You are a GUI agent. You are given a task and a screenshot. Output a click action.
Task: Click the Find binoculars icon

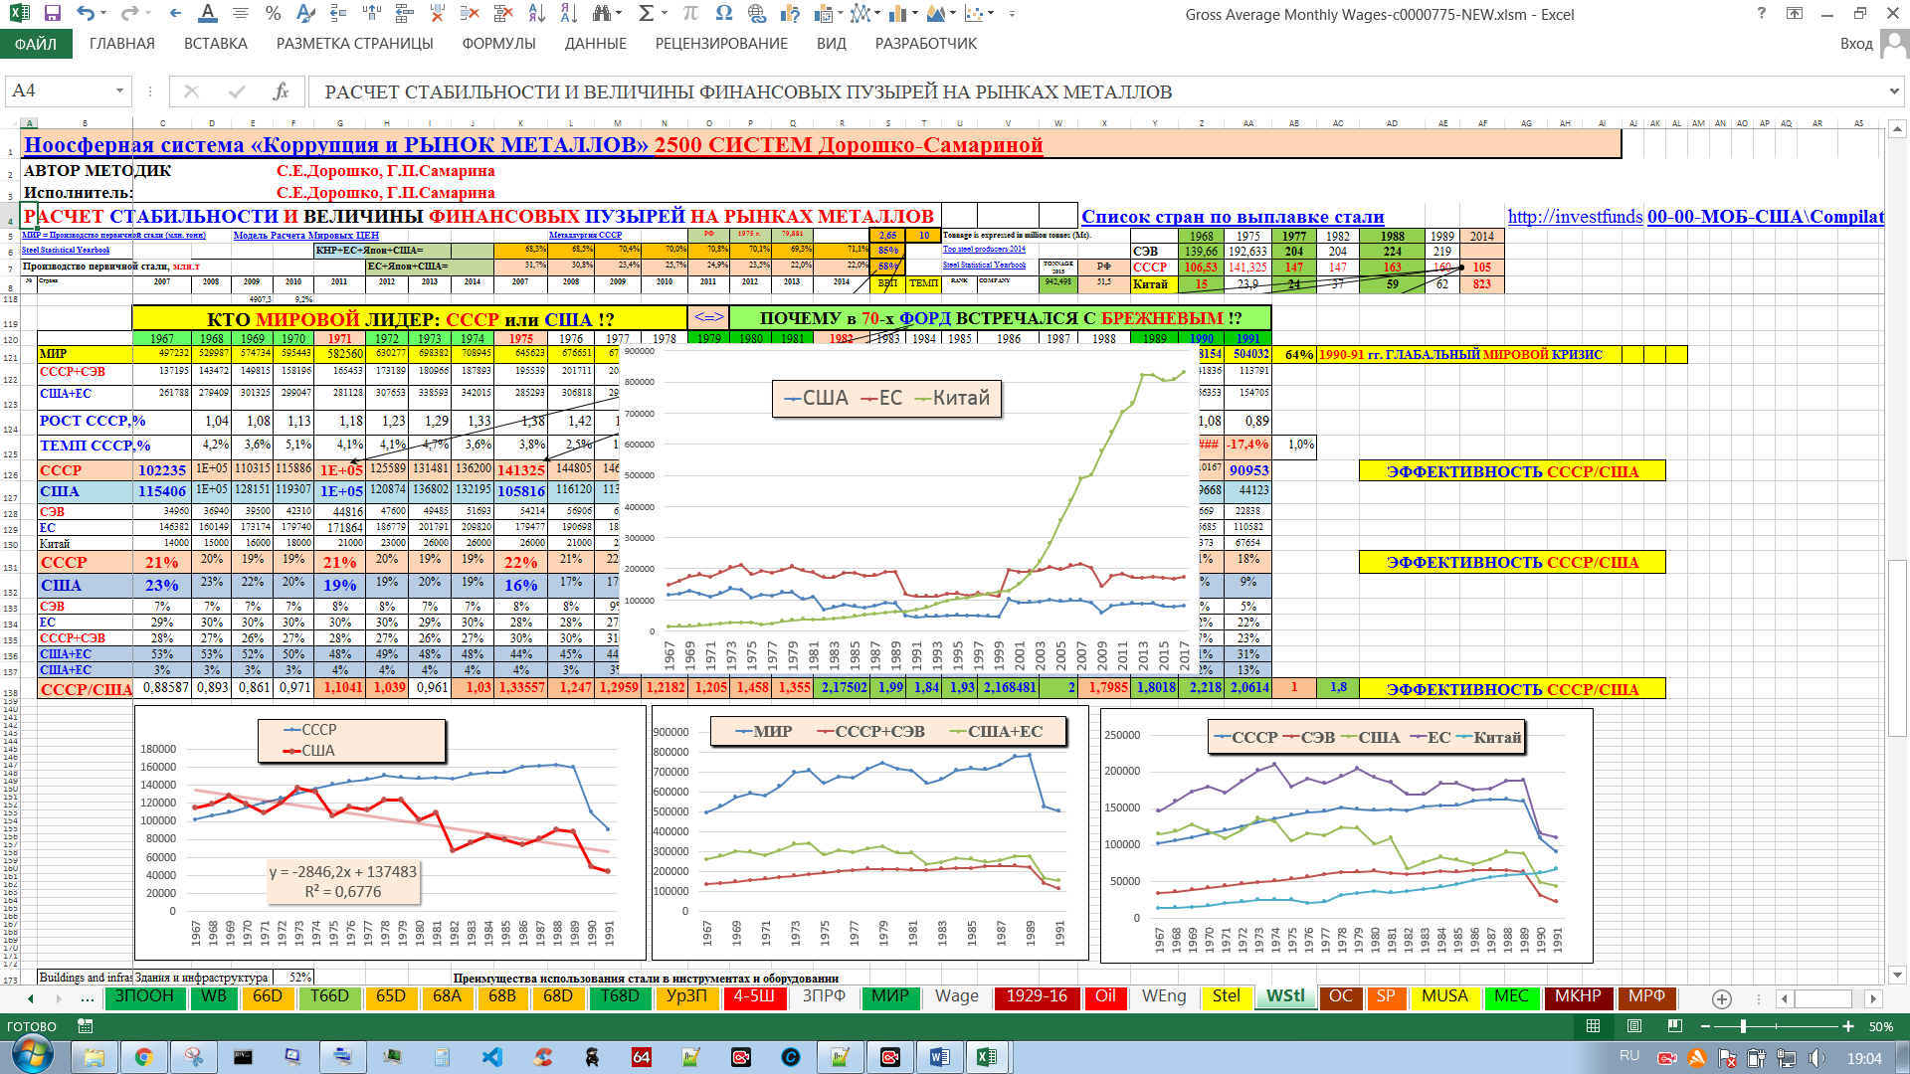pos(601,14)
